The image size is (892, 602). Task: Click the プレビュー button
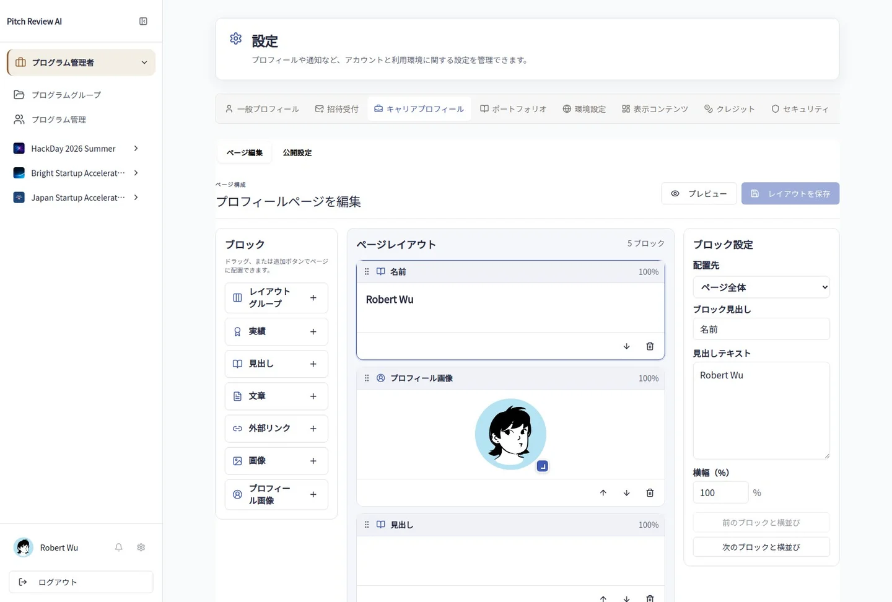[x=699, y=194]
